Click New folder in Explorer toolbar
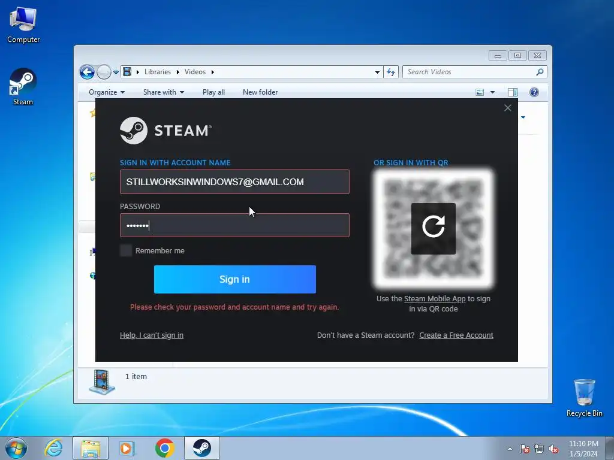The width and height of the screenshot is (614, 460). pyautogui.click(x=260, y=92)
